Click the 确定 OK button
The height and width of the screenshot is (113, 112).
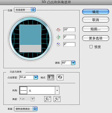pos(96,12)
